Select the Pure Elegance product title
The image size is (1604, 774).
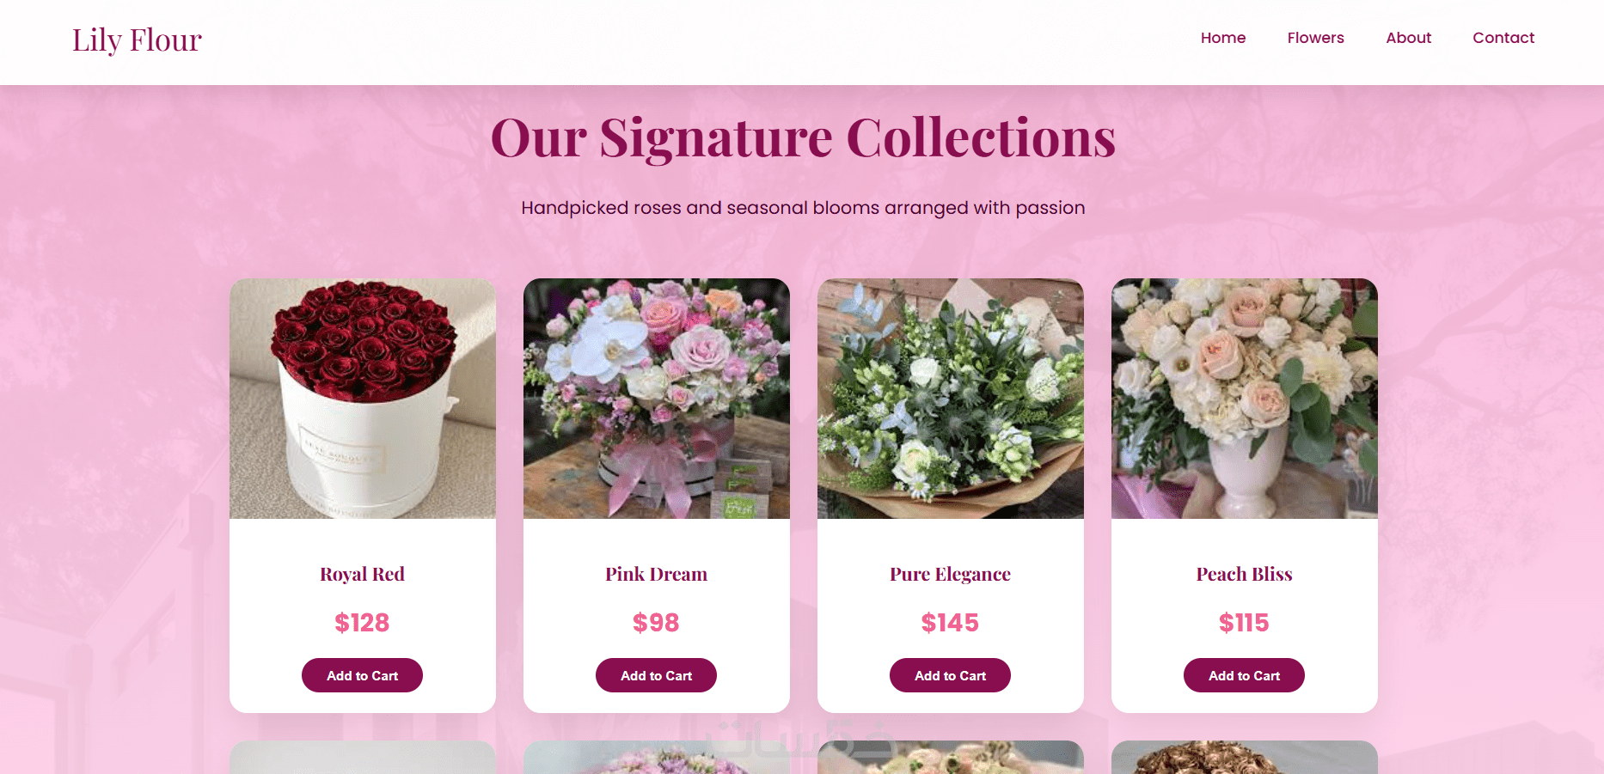[950, 574]
